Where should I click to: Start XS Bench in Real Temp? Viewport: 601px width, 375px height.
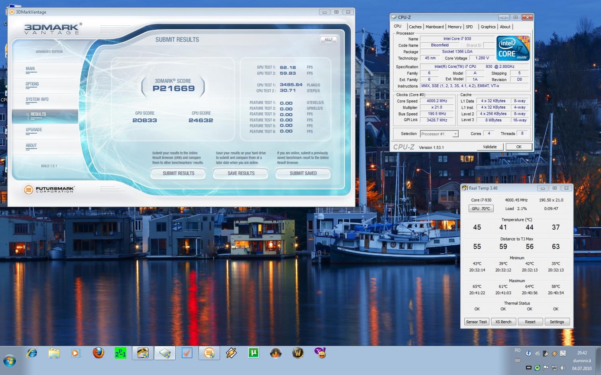coord(503,322)
